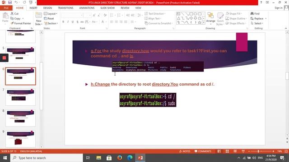
Task: Select slide 8 thumbnail
Action: pos(20,118)
